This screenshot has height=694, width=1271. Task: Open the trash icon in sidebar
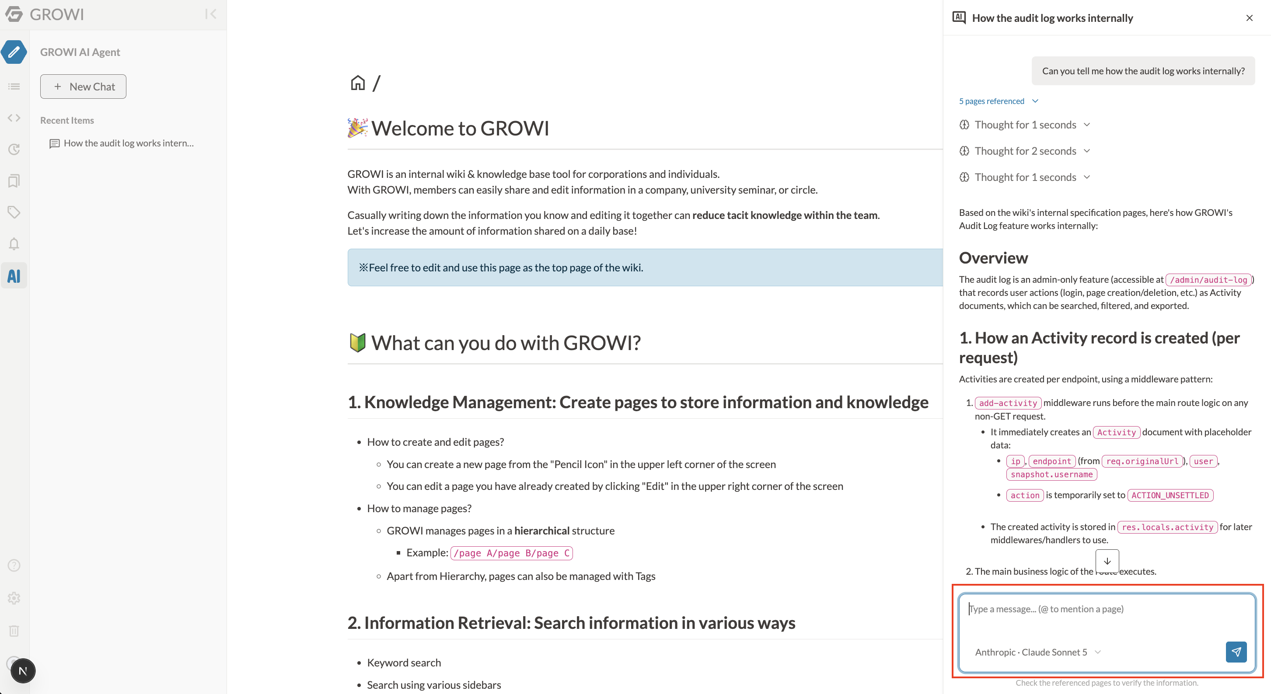click(14, 631)
